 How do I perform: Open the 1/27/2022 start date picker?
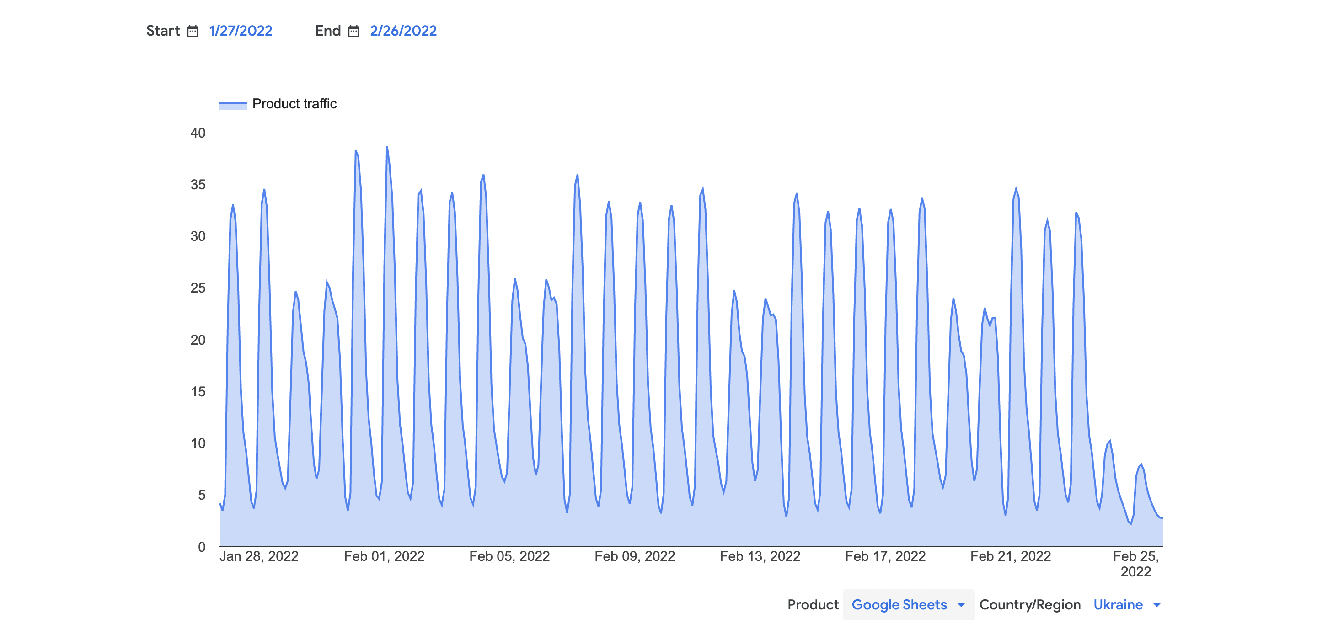(x=240, y=31)
